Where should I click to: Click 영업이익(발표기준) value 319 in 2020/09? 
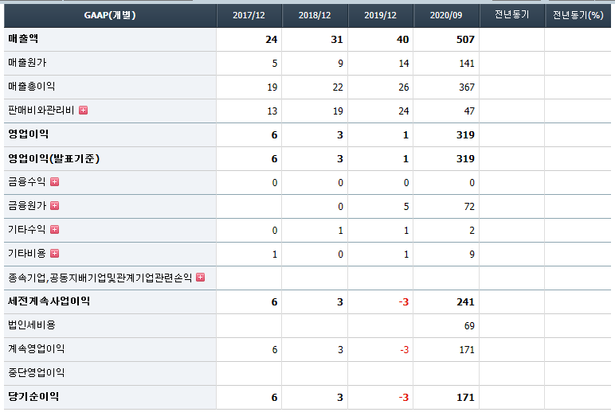coord(465,159)
